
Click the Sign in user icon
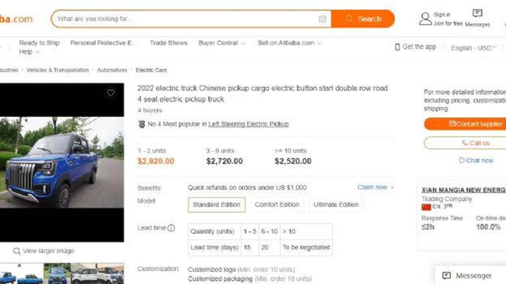point(425,19)
